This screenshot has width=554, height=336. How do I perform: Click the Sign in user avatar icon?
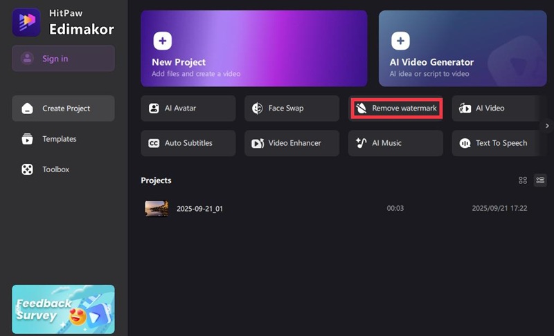[x=27, y=59]
